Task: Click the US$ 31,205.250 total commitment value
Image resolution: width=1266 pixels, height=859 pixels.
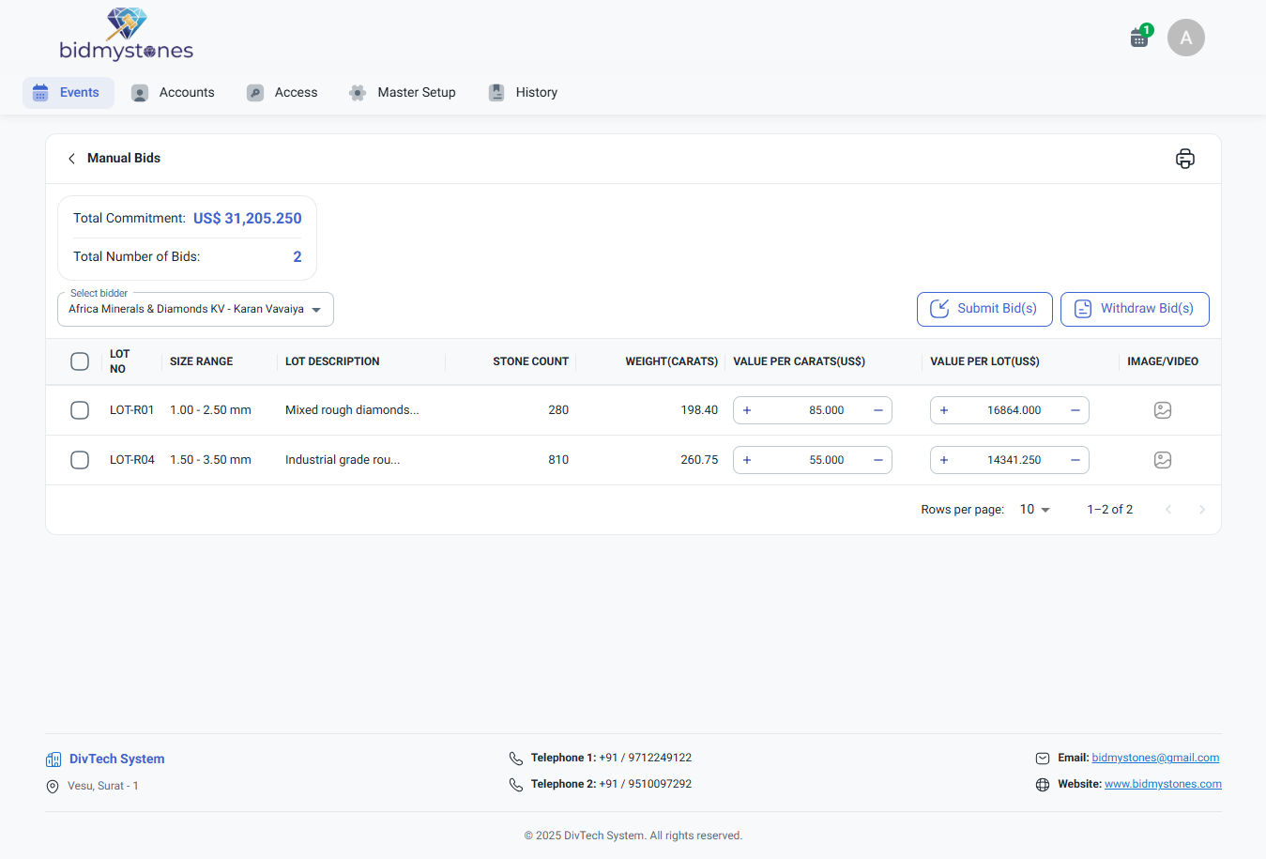Action: tap(248, 219)
